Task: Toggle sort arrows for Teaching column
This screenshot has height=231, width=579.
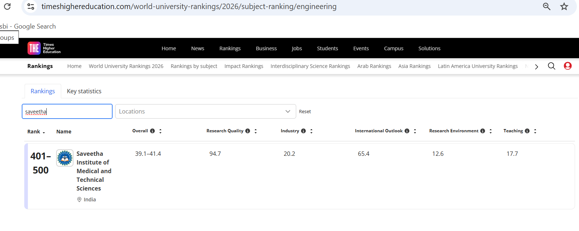Action: (x=535, y=131)
